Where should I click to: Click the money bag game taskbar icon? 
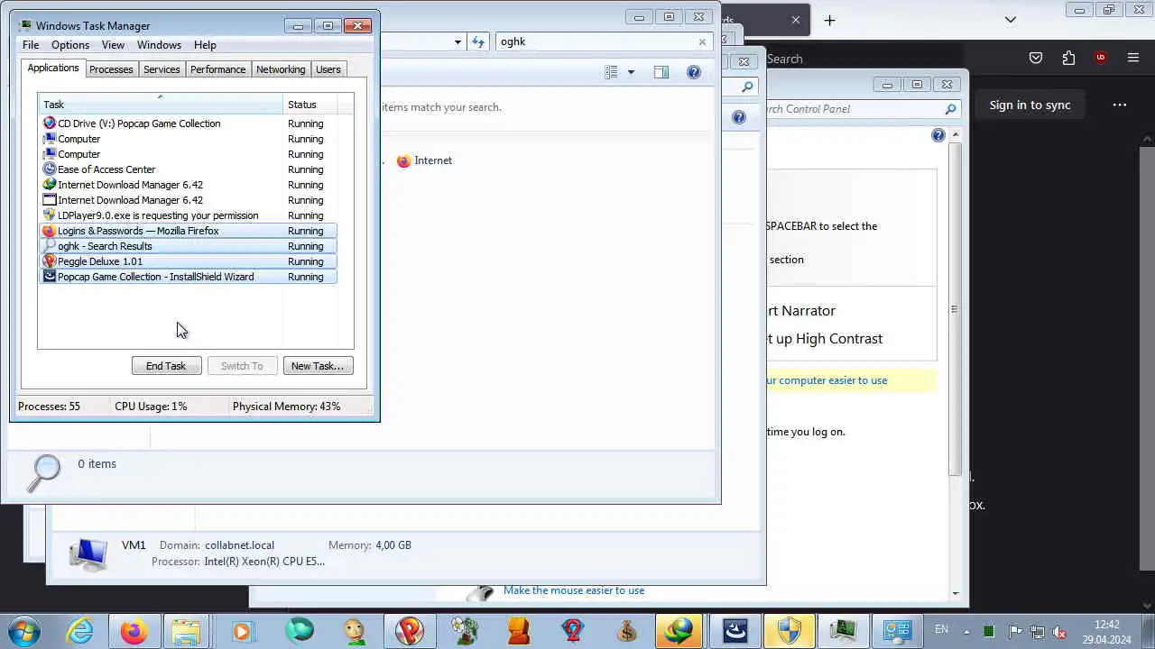[x=627, y=630]
